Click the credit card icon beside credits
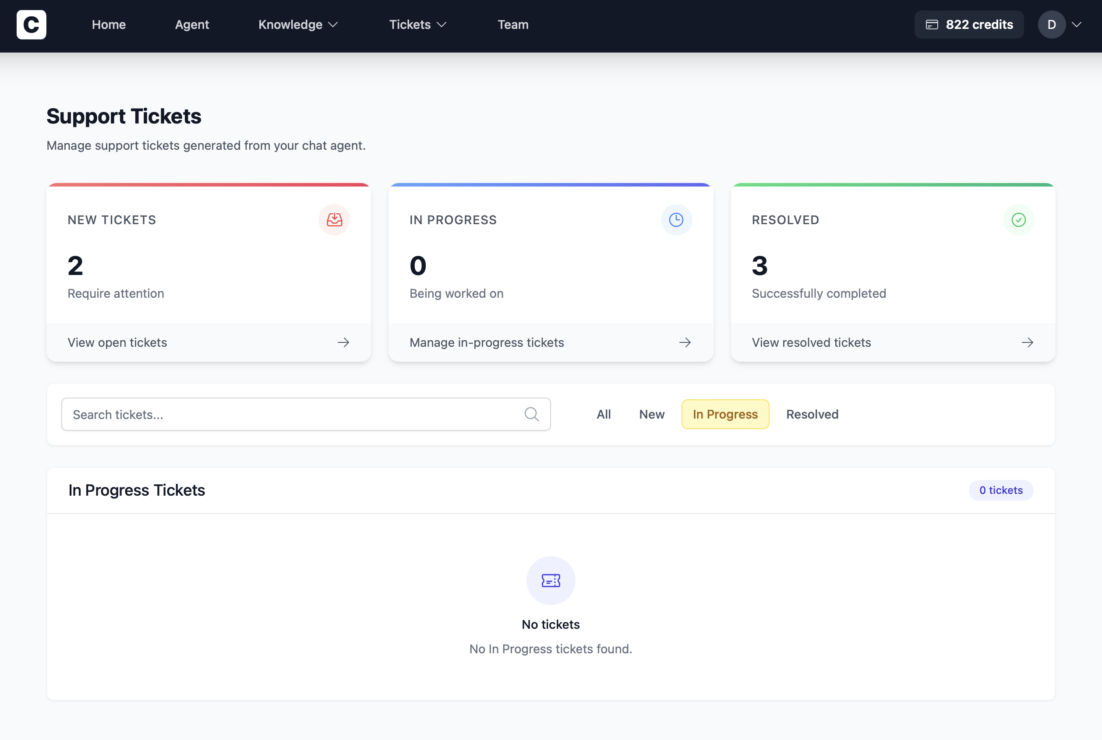This screenshot has width=1102, height=740. pyautogui.click(x=932, y=25)
